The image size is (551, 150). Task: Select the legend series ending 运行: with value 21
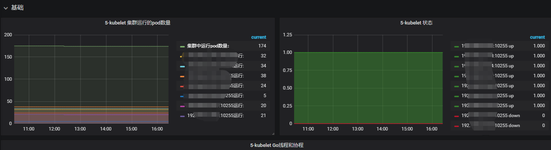coord(215,116)
